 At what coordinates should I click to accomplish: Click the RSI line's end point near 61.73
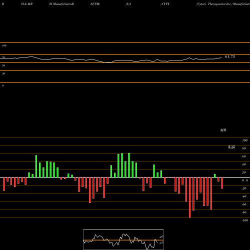(x=221, y=57)
